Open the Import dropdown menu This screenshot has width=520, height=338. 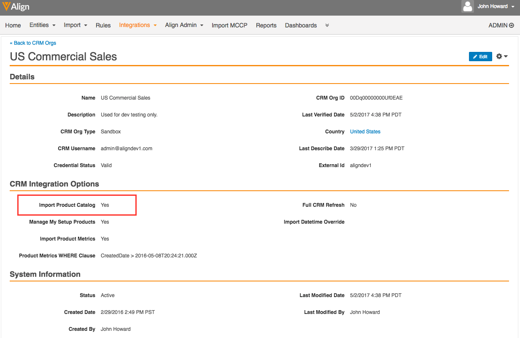coord(75,25)
